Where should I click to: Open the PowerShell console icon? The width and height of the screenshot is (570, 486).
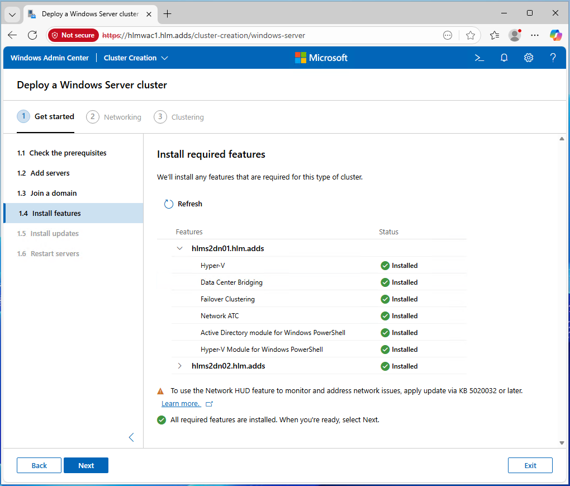point(479,58)
